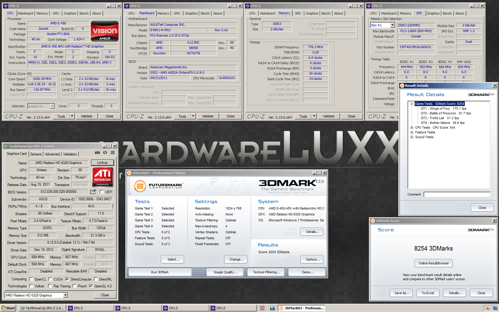The width and height of the screenshot is (499, 312).
Task: Click the GPU-Z screenshot camera icon
Action: click(97, 152)
